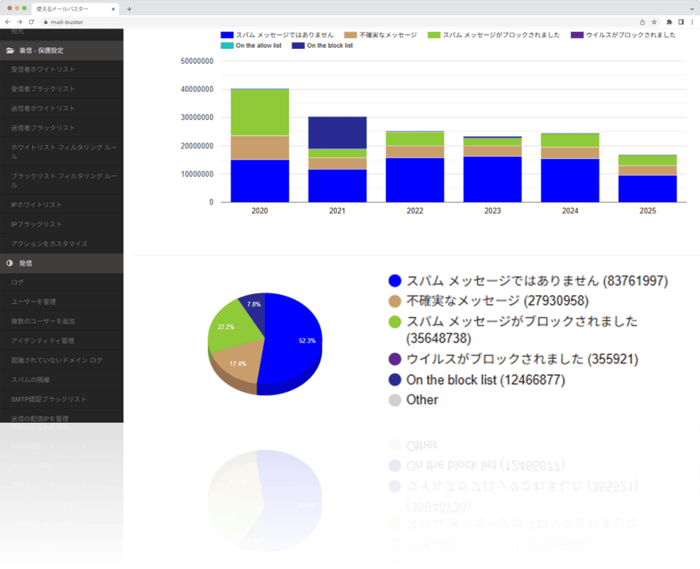Click the browser back arrow
This screenshot has height=569, width=700.
click(7, 22)
